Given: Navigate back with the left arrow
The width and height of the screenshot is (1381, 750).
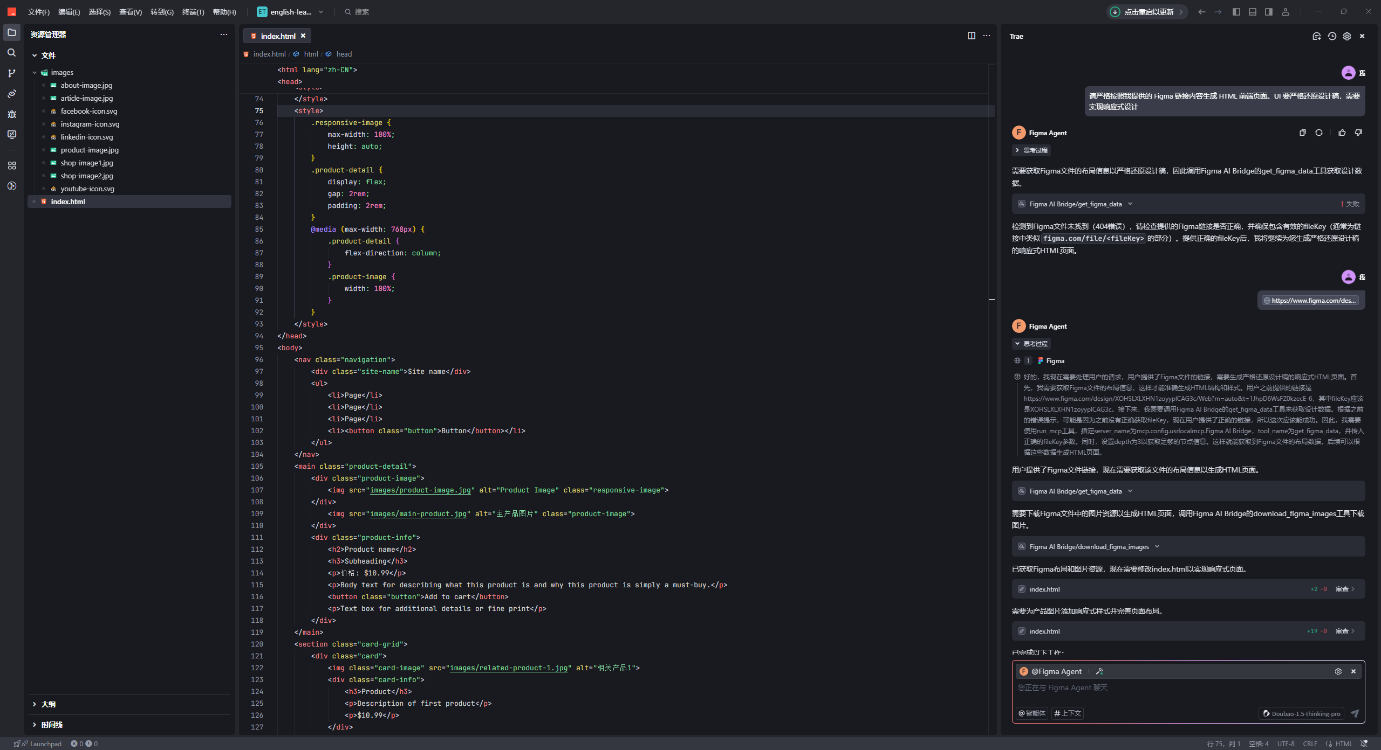Looking at the screenshot, I should coord(1202,12).
